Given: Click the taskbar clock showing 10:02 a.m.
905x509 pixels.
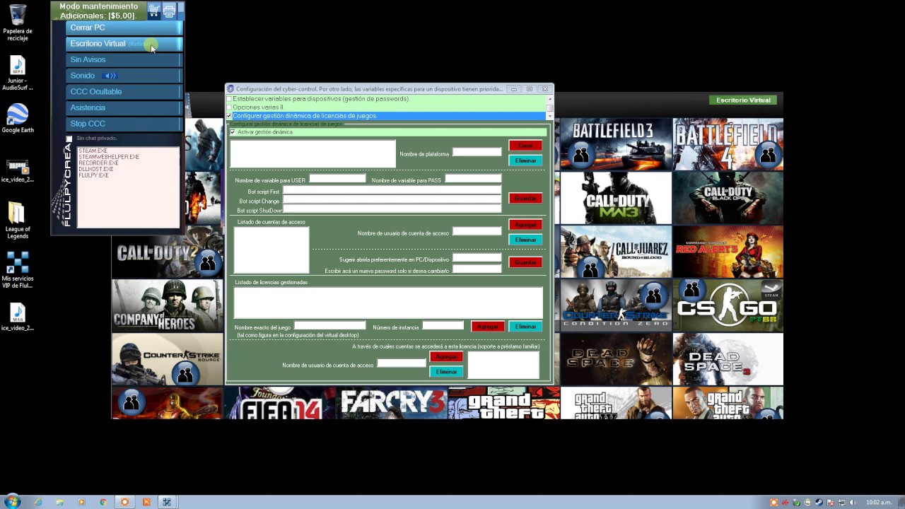Looking at the screenshot, I should click(878, 503).
